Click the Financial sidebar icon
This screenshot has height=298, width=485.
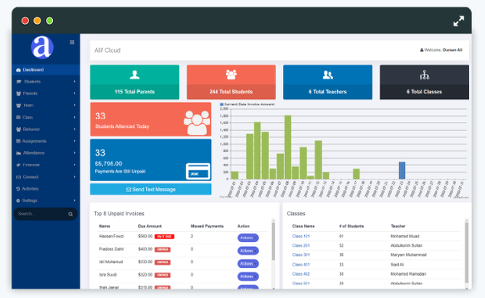[x=18, y=165]
